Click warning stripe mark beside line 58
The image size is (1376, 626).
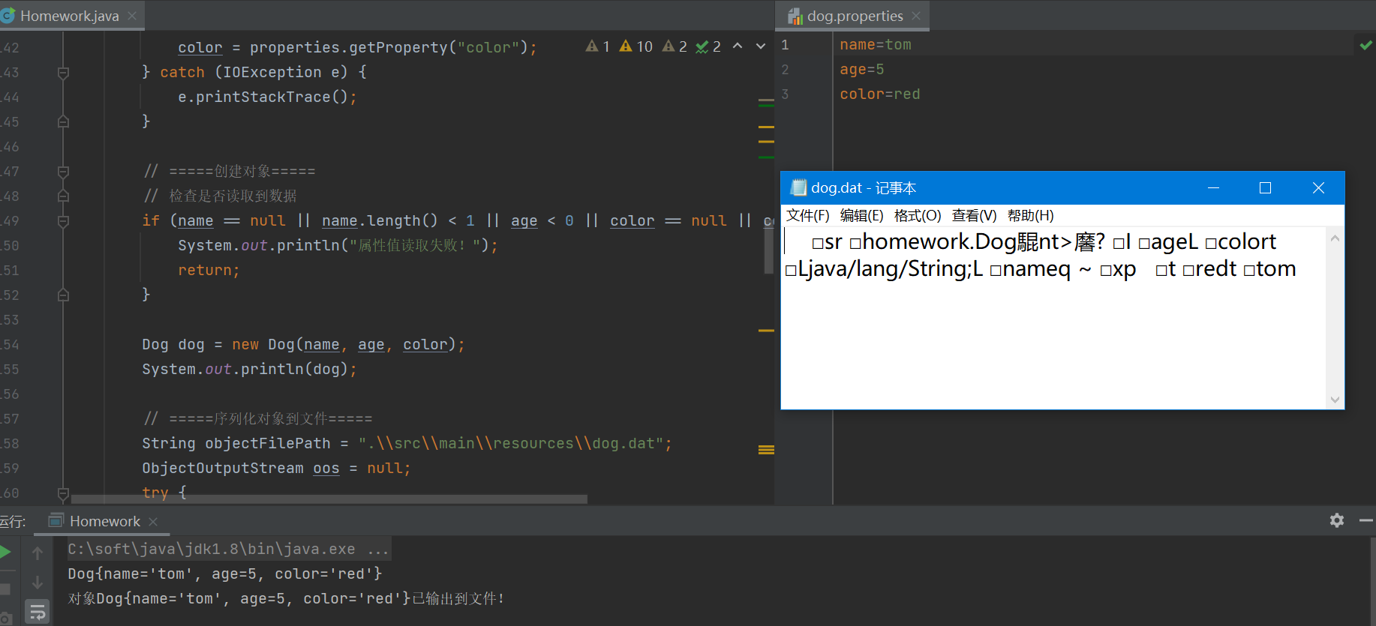click(766, 450)
